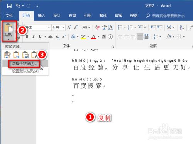The width and height of the screenshot is (193, 144).
Task: Paste with merge formatting icon
Action: tap(16, 55)
